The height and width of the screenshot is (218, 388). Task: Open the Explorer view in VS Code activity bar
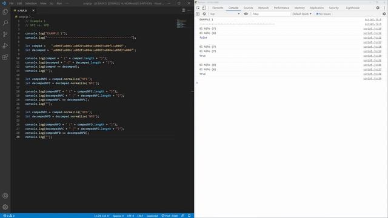(x=5, y=12)
